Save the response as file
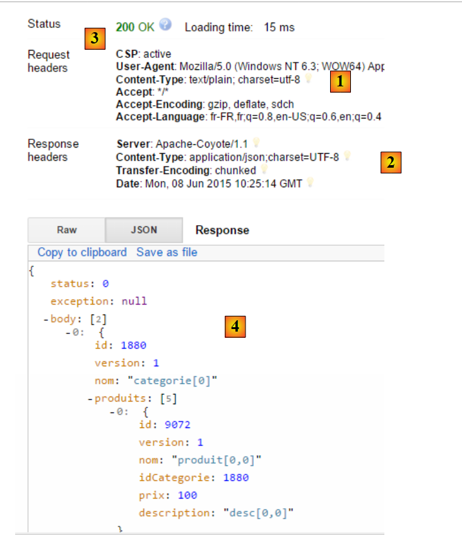 (167, 252)
